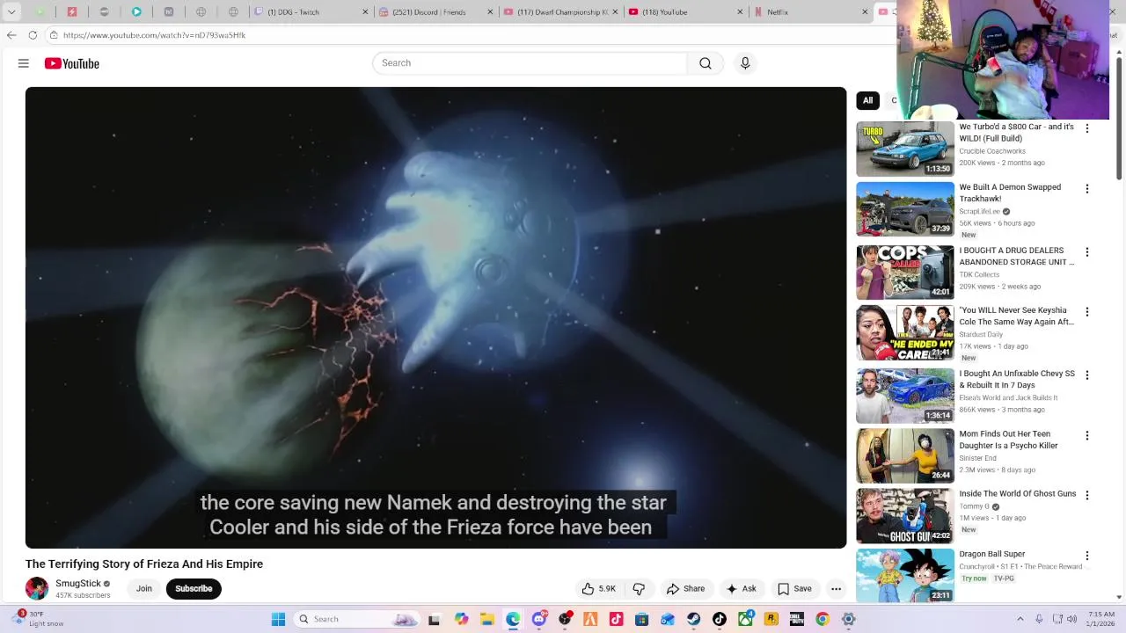Like the video with thumbs up

598,589
